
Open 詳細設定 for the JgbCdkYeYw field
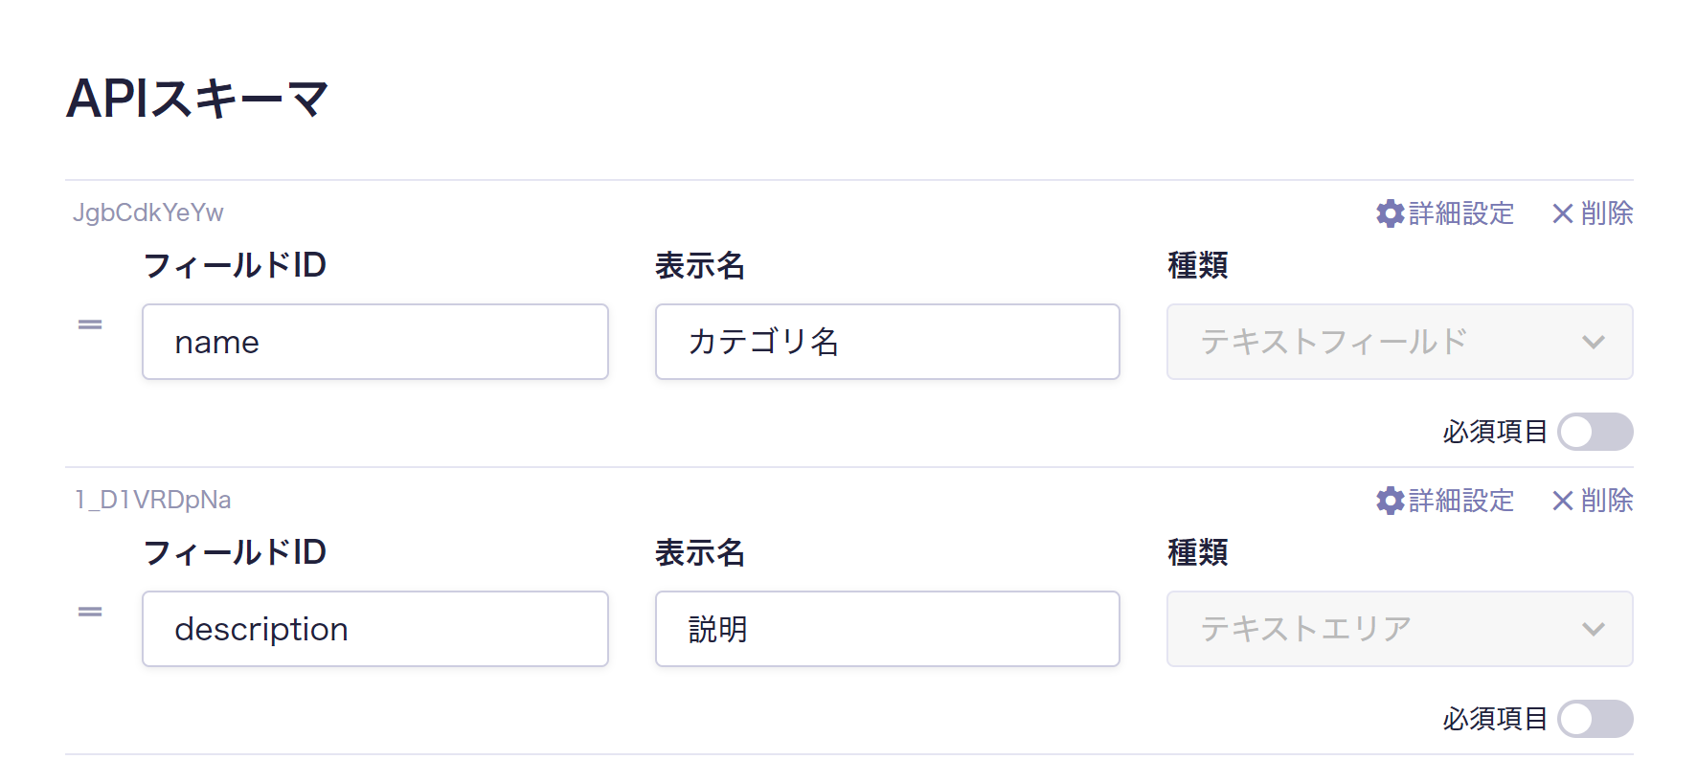1460,213
